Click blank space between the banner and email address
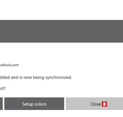 pyautogui.click(x=61, y=52)
